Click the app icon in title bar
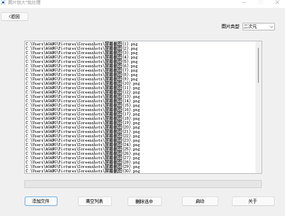This screenshot has width=285, height=216. click(x=3, y=3)
